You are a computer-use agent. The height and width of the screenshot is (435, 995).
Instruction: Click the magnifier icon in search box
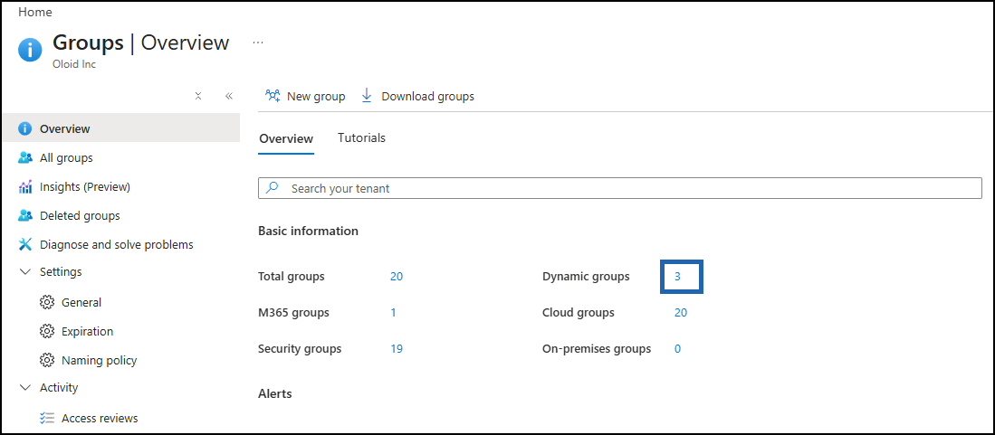coord(273,188)
